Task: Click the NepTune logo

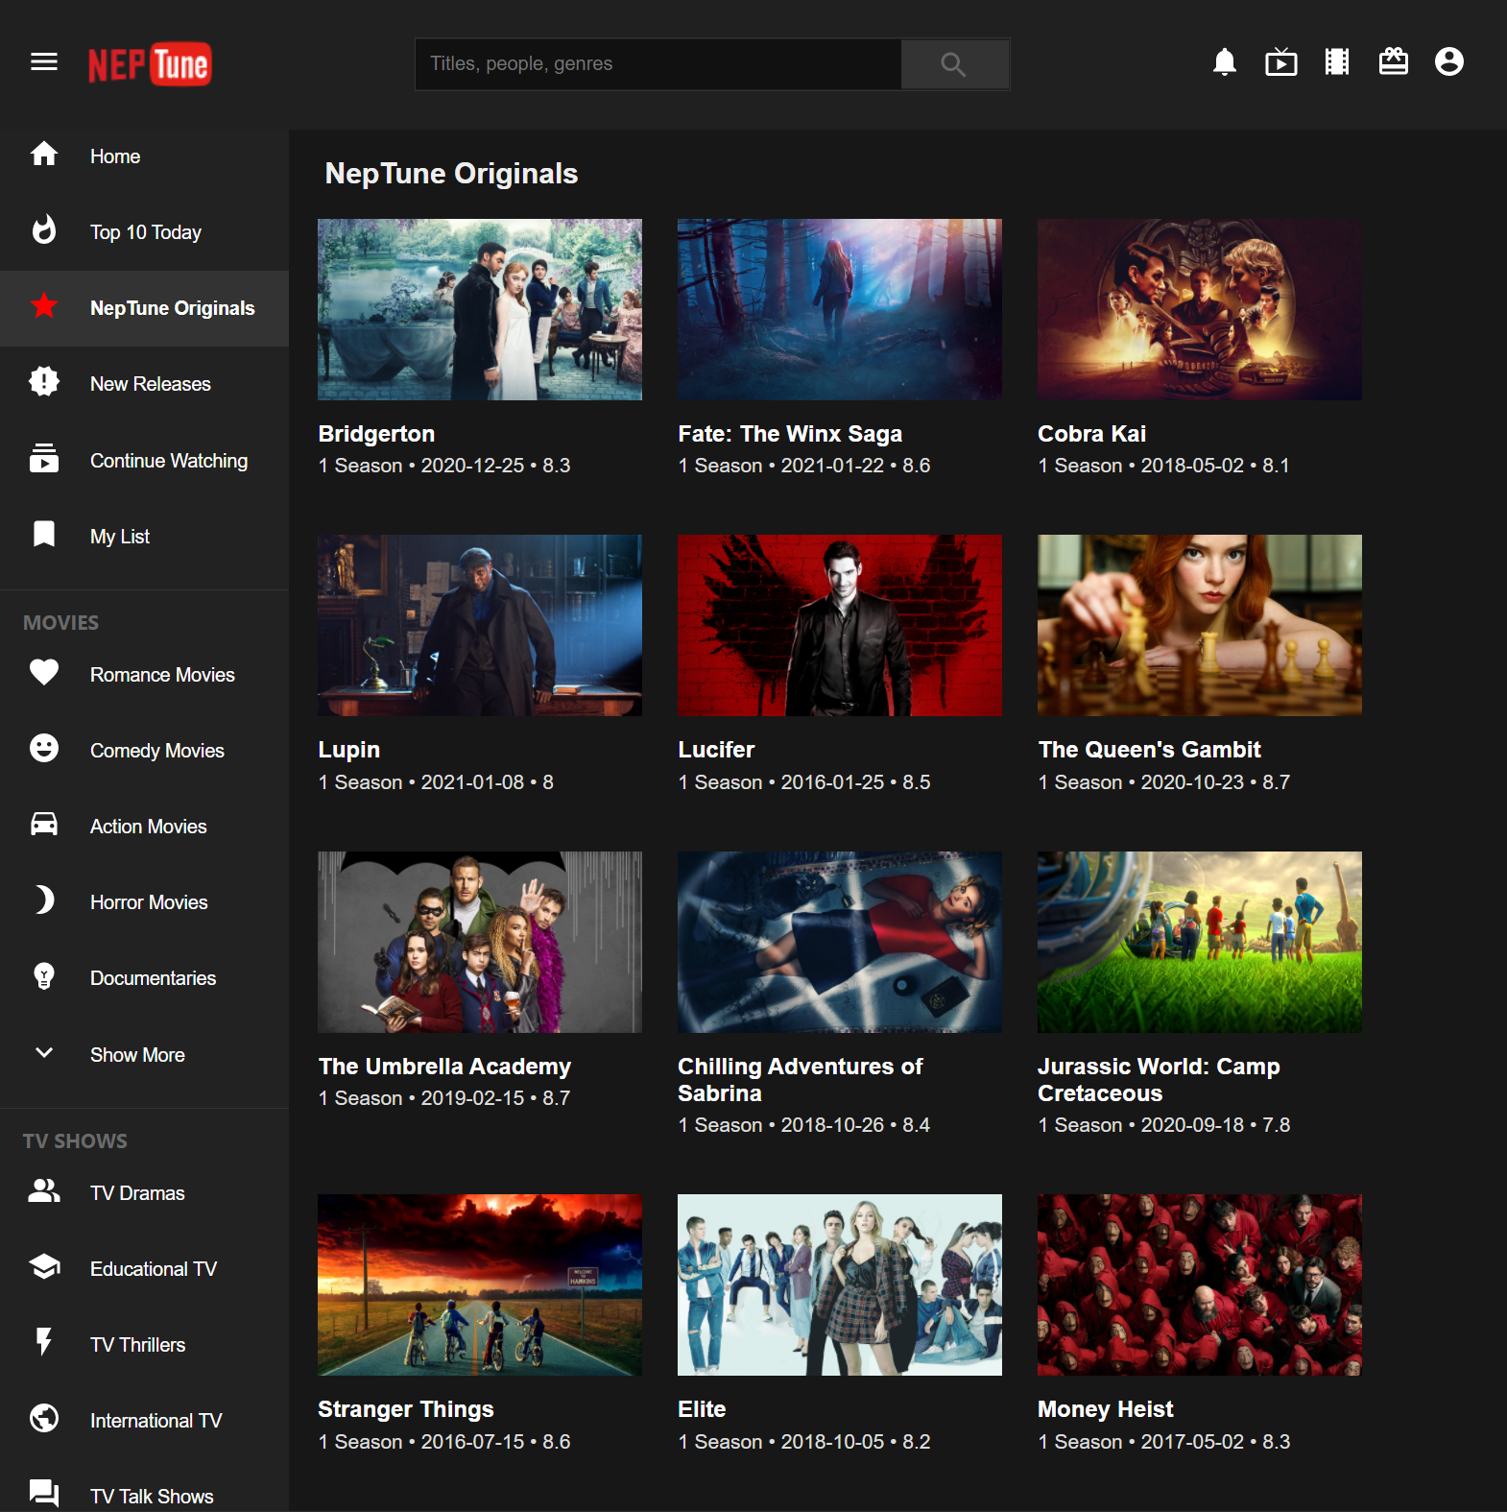Action: point(150,64)
